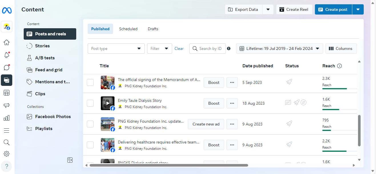
Task: Click info icon beside Search by ID
Action: coord(229,48)
